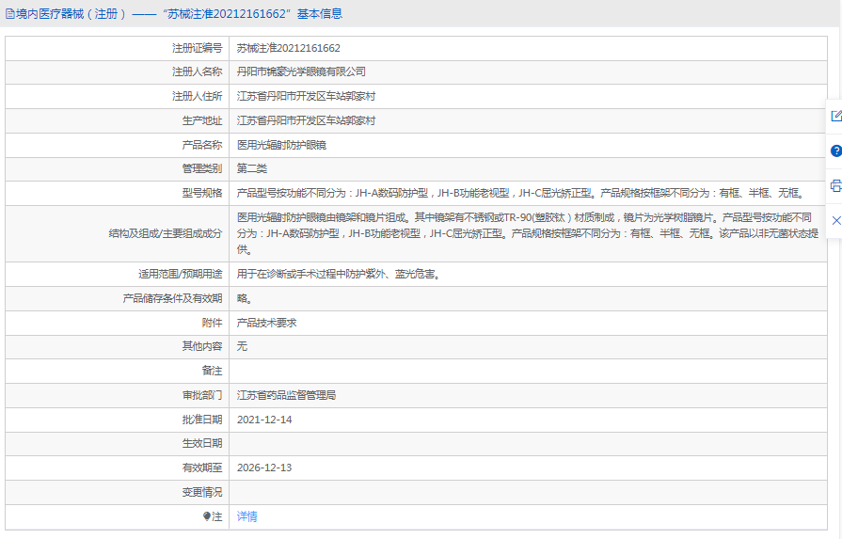This screenshot has height=539, width=842.
Task: Click registration number 苏械注准20212161662 value
Action: [288, 48]
